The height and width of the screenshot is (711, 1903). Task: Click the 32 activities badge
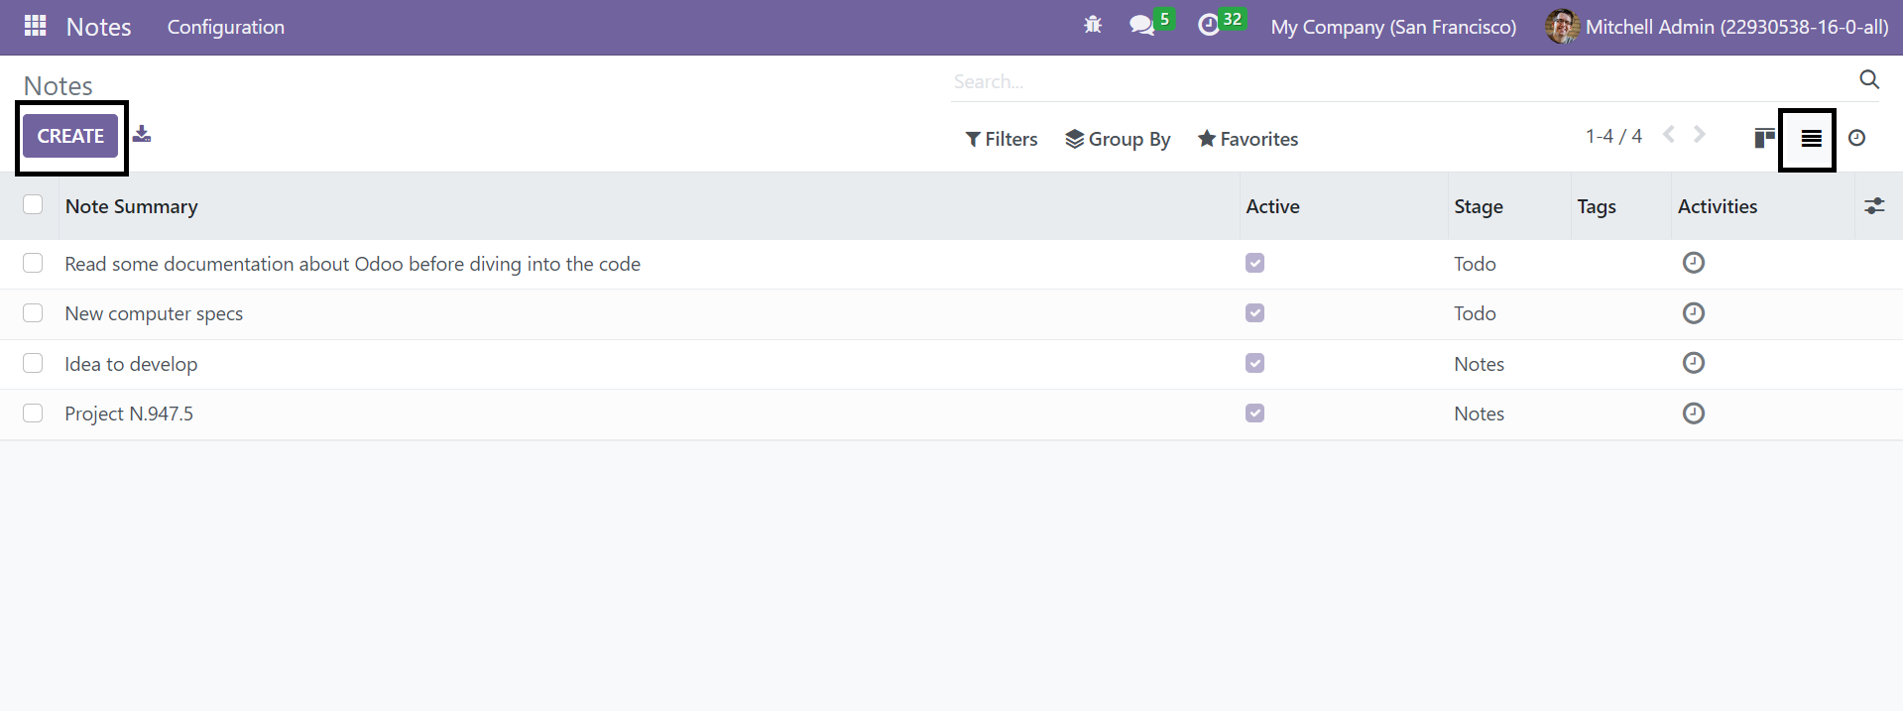[1232, 19]
